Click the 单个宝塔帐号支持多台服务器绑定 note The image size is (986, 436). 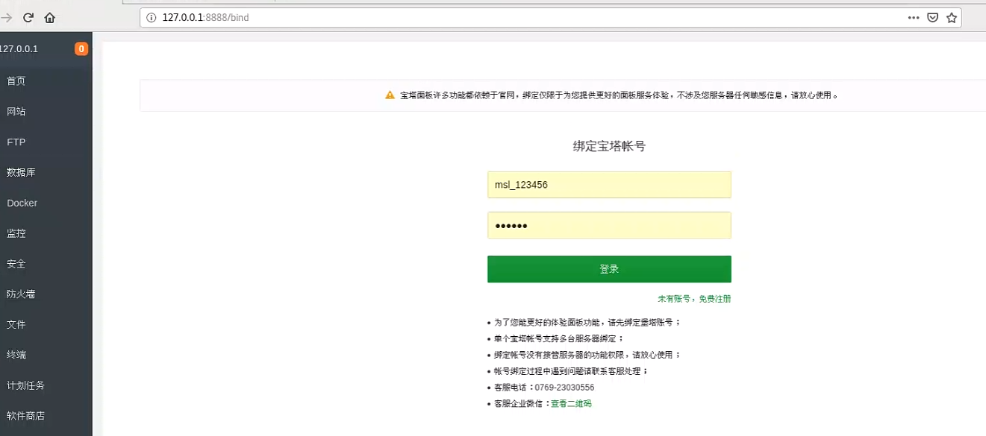(558, 339)
